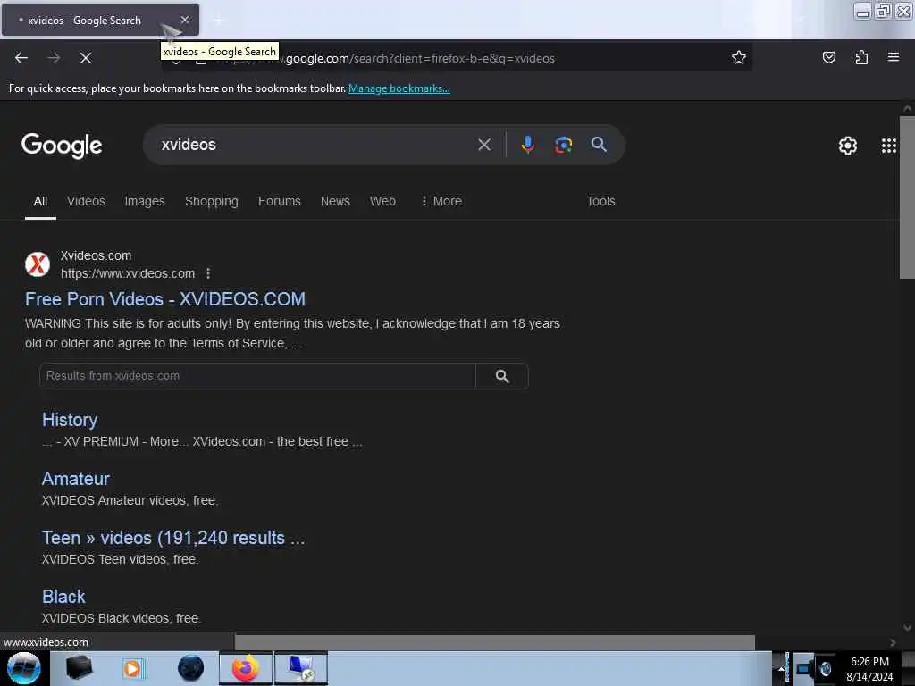Screen dimensions: 915x686
Task: Click the vertical scrollbar thumb
Action: coord(907,198)
